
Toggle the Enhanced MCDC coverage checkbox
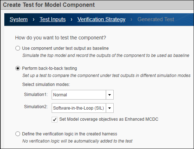(x=55, y=120)
